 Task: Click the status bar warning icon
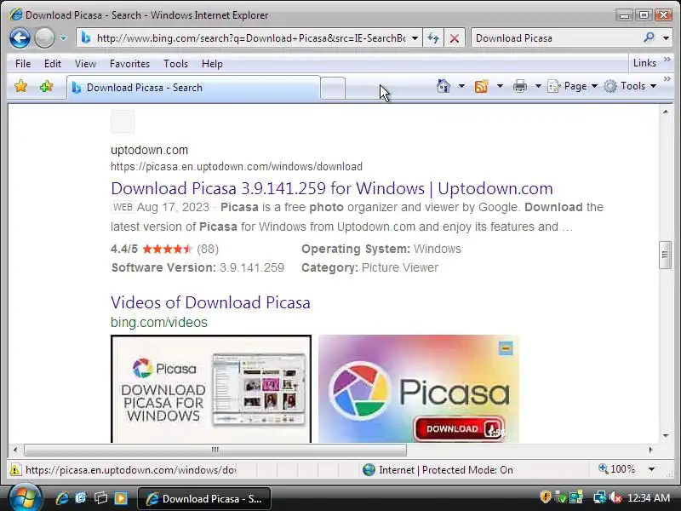[x=15, y=470]
